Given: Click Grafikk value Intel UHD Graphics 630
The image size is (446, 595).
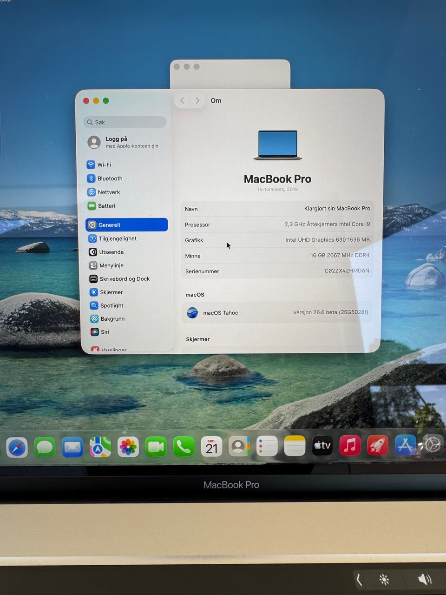Looking at the screenshot, I should [328, 240].
